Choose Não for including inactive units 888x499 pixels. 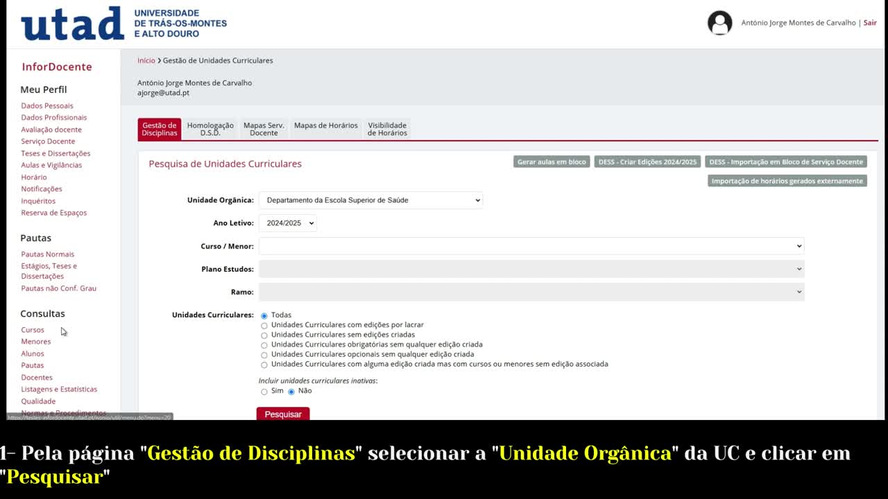(291, 392)
